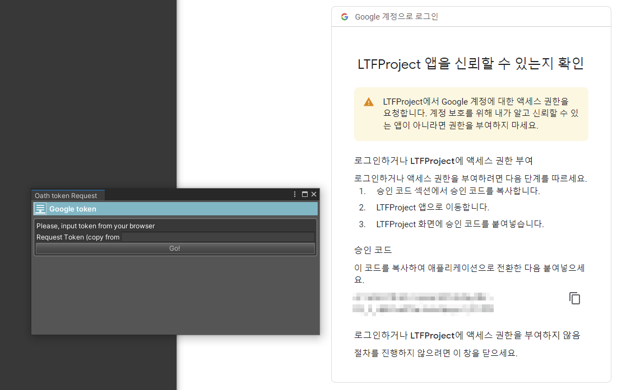The height and width of the screenshot is (390, 617).
Task: Click the yellow warning triangle icon
Action: tap(369, 102)
